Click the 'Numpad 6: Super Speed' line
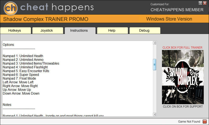The height and width of the screenshot is (125, 209). [21, 75]
